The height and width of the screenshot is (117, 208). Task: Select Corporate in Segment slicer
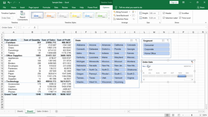(156, 49)
